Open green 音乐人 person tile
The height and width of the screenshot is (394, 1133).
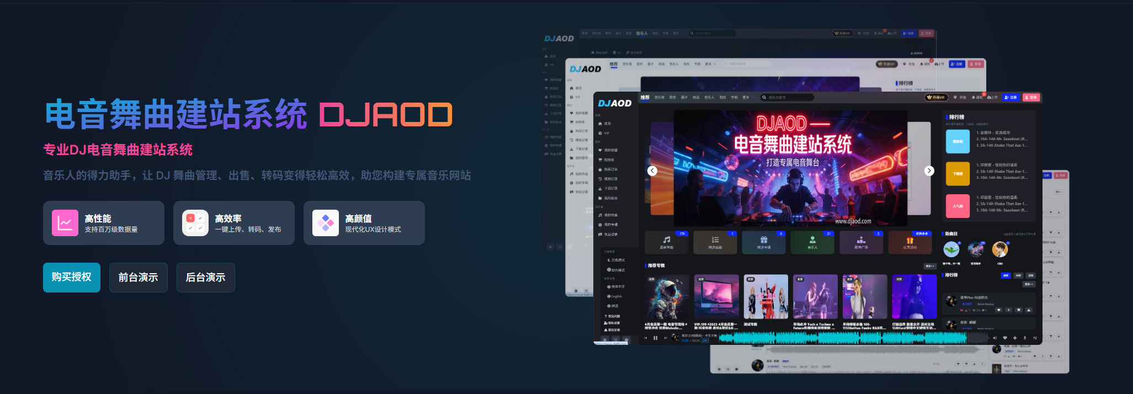pyautogui.click(x=812, y=242)
